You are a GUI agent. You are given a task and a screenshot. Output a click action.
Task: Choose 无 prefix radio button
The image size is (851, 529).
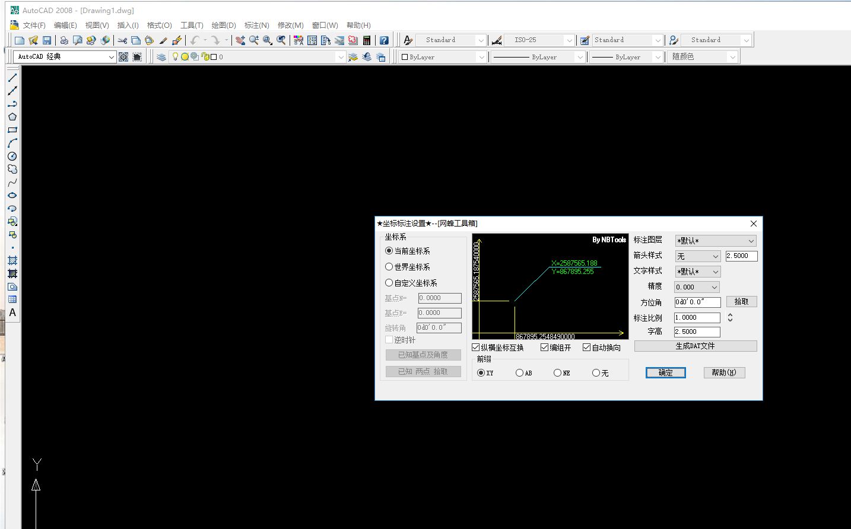coord(600,373)
